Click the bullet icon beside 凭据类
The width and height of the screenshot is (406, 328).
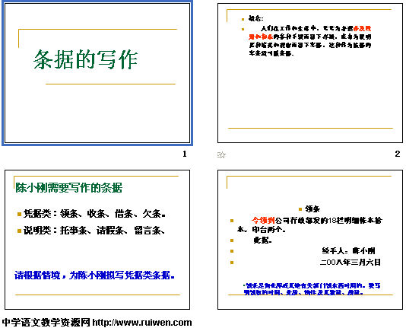19,214
